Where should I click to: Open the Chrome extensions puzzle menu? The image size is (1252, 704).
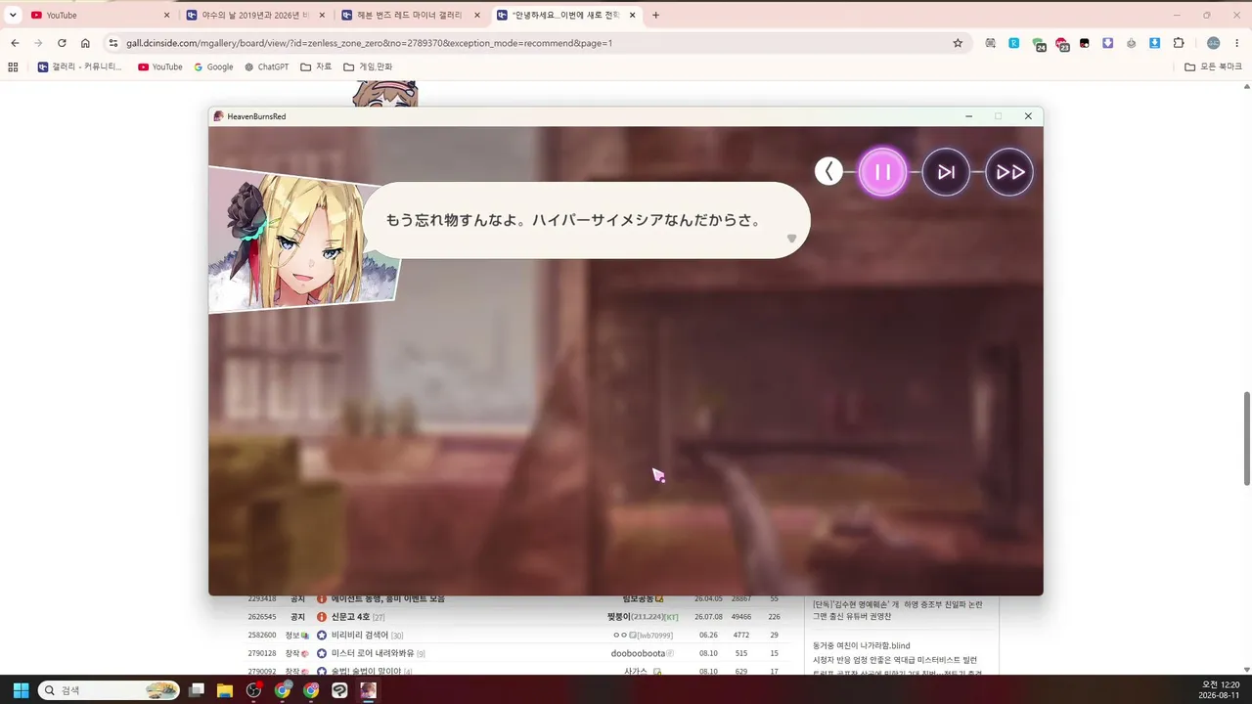1179,43
